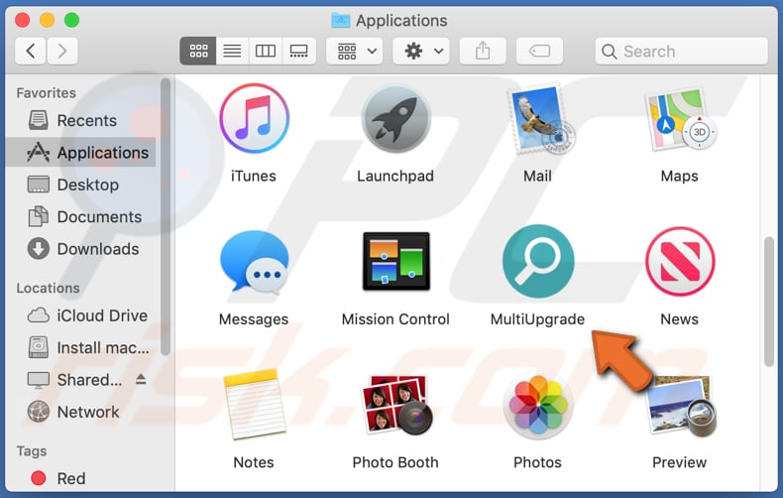Select the Photo Booth icon

[397, 405]
